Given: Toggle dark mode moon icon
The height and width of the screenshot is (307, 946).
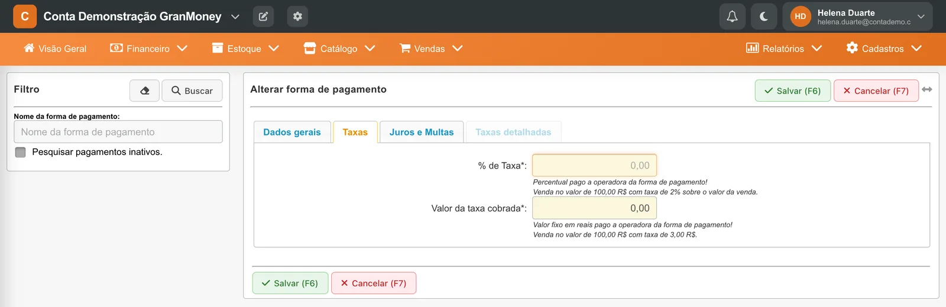Looking at the screenshot, I should 764,17.
